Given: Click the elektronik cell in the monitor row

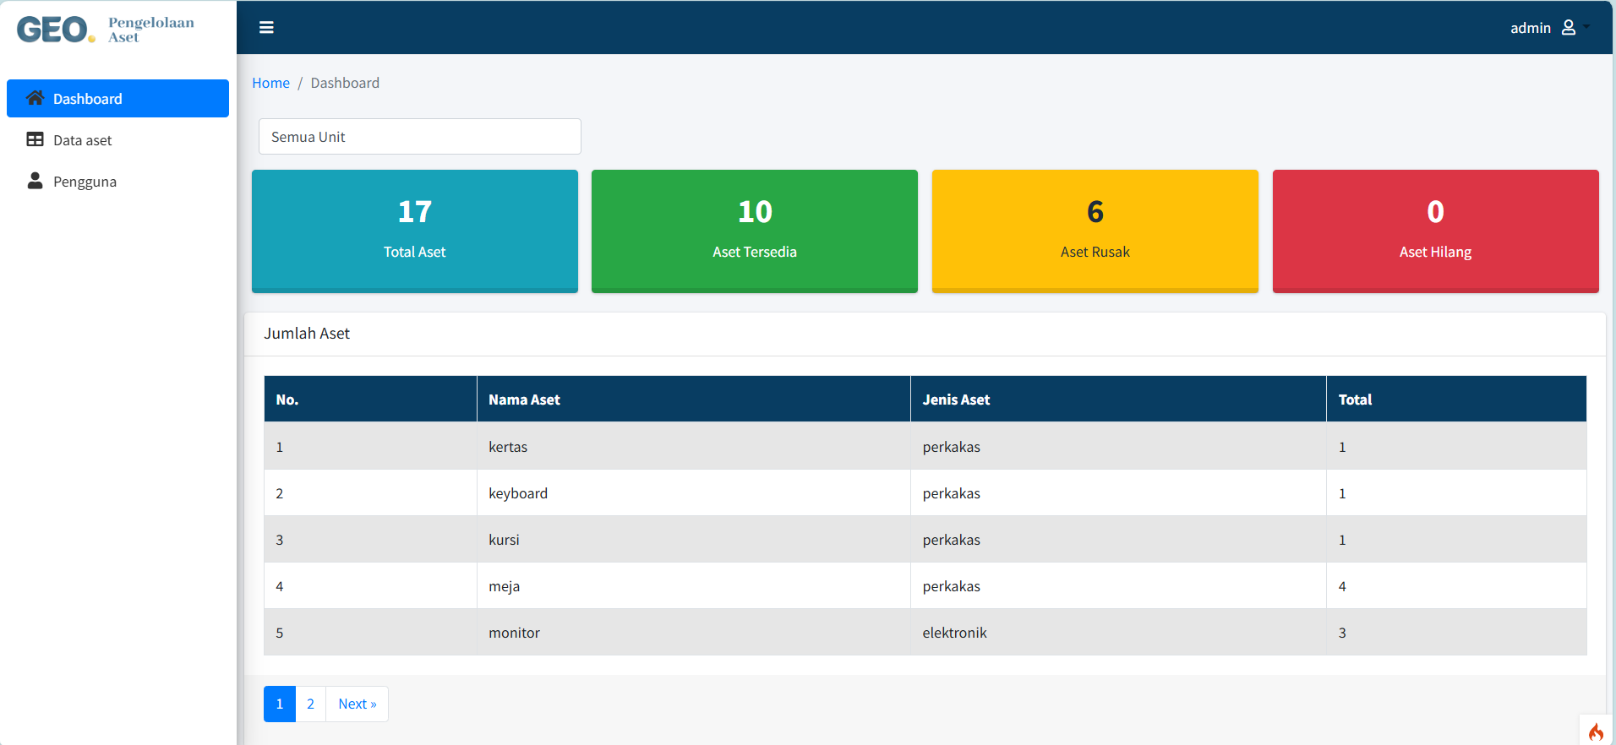Looking at the screenshot, I should [1118, 633].
